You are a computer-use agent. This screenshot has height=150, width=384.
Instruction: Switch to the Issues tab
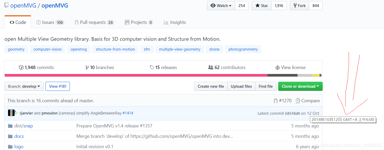[x=50, y=22]
